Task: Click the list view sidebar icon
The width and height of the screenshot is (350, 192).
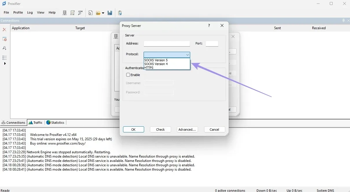Action: click(x=4, y=58)
